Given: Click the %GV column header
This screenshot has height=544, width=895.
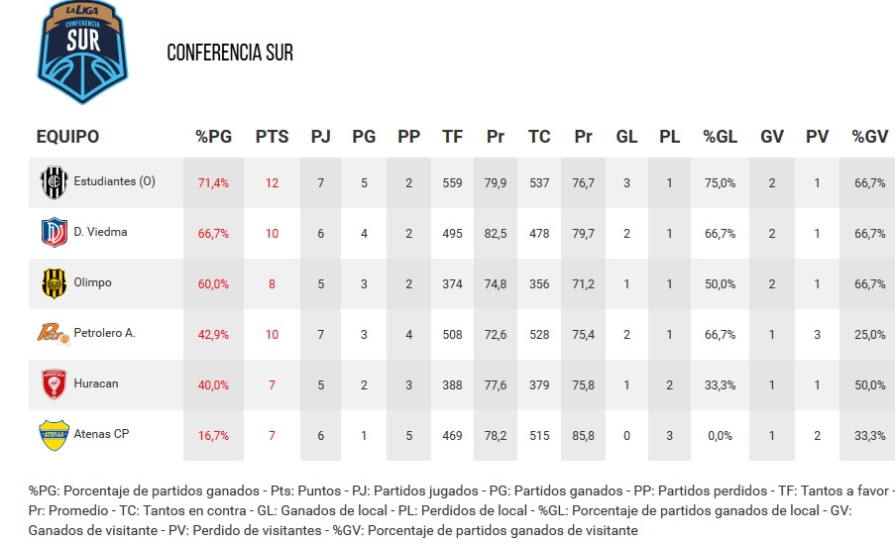Looking at the screenshot, I should click(869, 137).
